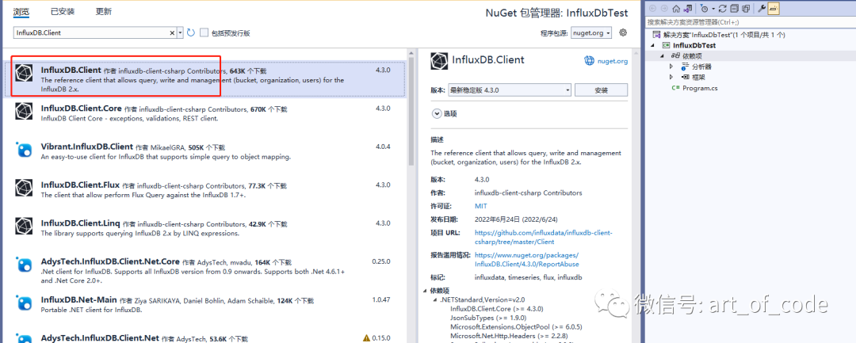Collapse all items in Solution Explorer
This screenshot has height=343, width=856.
click(x=734, y=9)
